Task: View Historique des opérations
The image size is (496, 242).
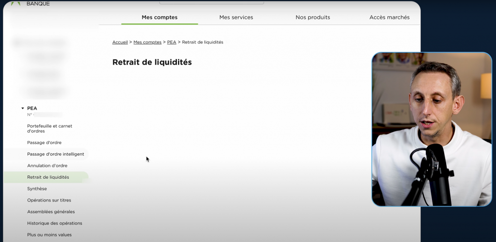Action: (54, 223)
